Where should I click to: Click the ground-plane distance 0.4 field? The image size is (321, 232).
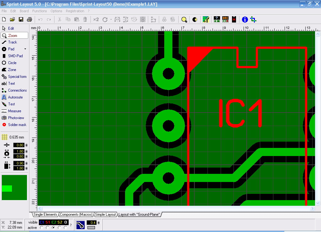click(x=92, y=223)
